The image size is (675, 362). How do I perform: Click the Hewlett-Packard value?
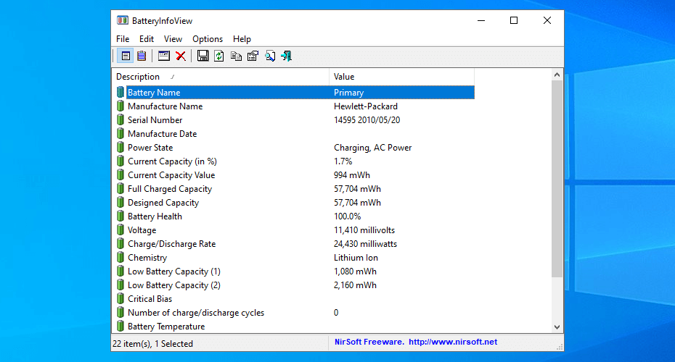(366, 106)
